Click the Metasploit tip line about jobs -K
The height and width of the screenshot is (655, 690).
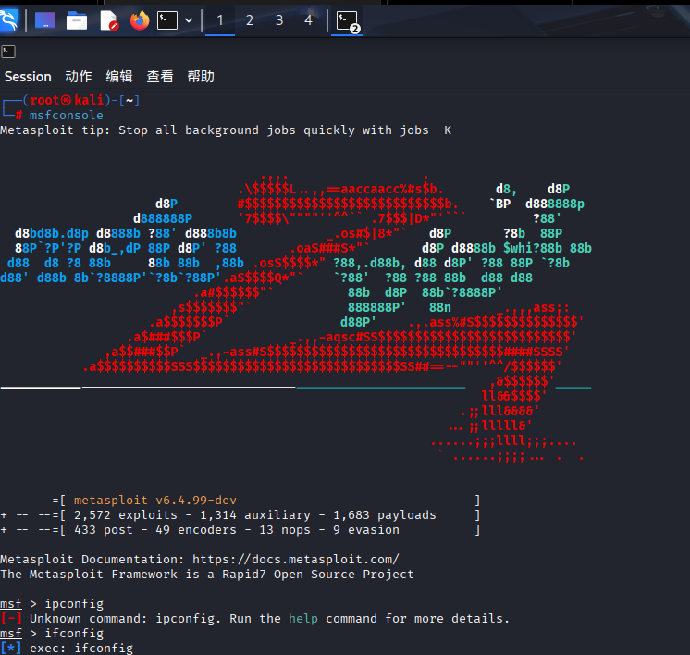pos(226,130)
